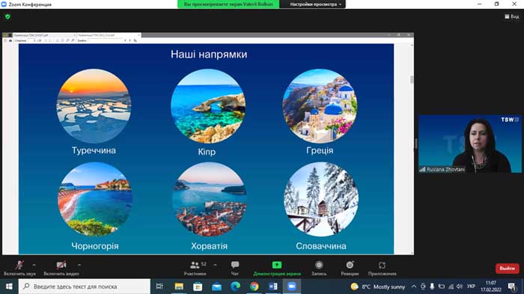Expand participants options arrow
This screenshot has width=524, height=294.
215,265
